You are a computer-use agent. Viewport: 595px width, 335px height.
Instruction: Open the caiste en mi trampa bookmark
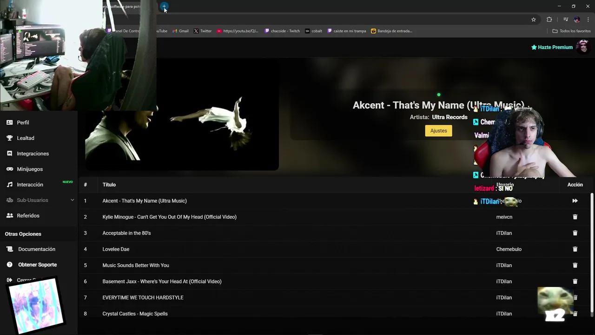click(347, 31)
